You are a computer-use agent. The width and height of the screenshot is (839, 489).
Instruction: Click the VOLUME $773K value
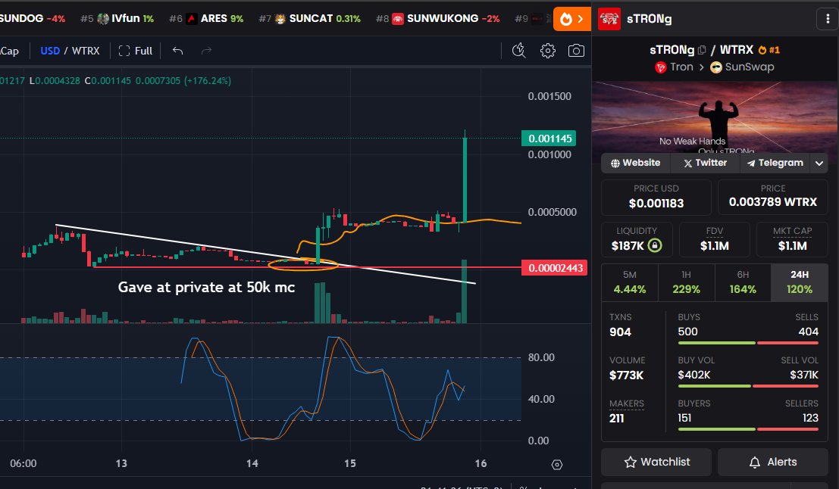[x=626, y=375]
